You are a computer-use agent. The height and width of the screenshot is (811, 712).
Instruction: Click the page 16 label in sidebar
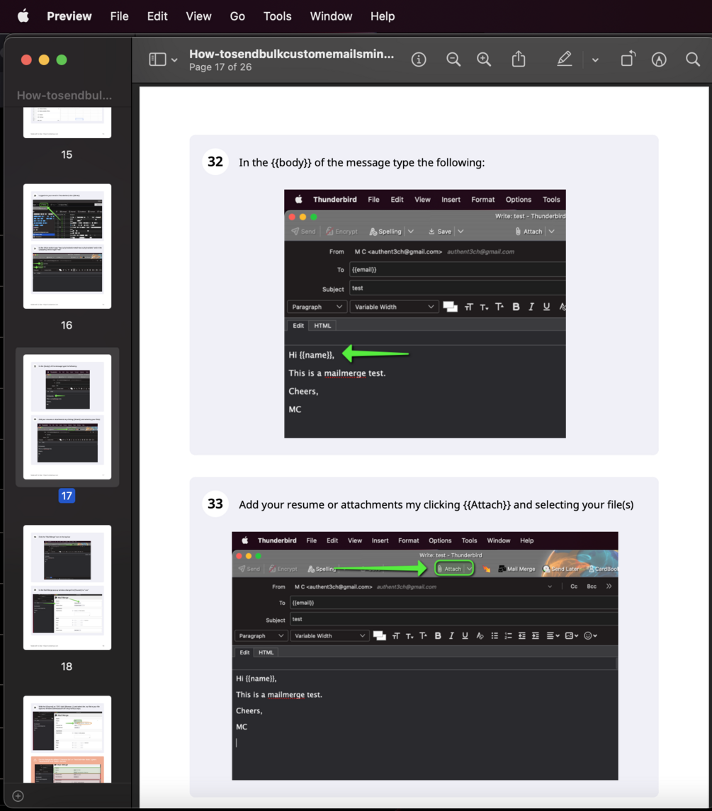pyautogui.click(x=67, y=325)
